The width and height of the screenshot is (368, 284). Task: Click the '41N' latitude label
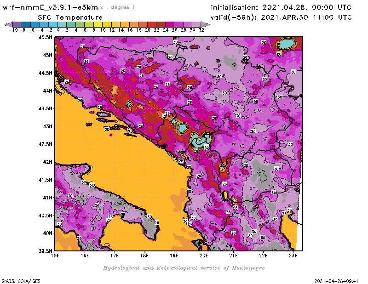coord(47,198)
